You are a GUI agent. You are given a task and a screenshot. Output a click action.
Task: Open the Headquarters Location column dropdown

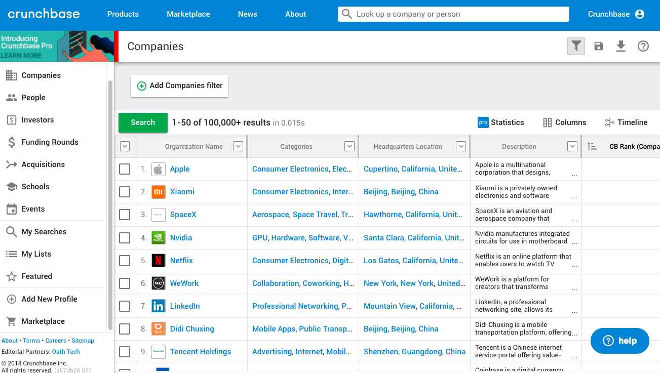[461, 146]
